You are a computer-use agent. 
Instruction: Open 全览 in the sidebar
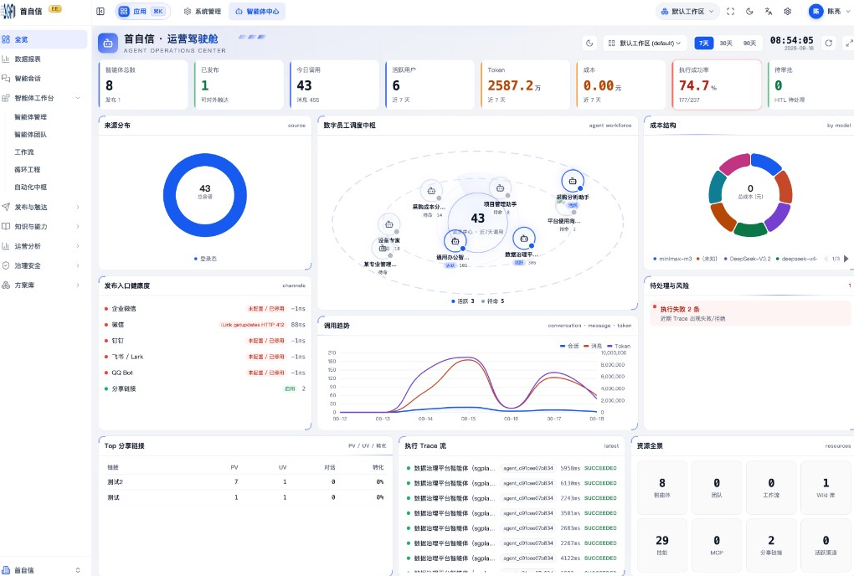click(x=44, y=39)
